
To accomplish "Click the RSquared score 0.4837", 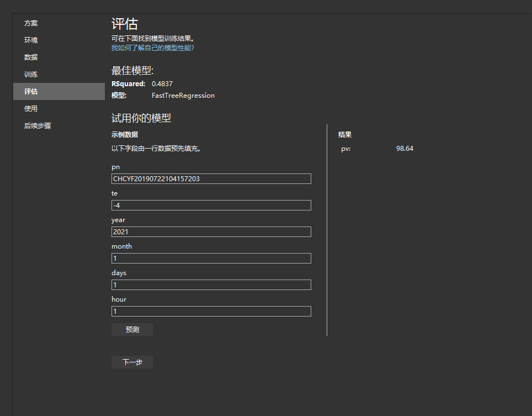I will (163, 83).
